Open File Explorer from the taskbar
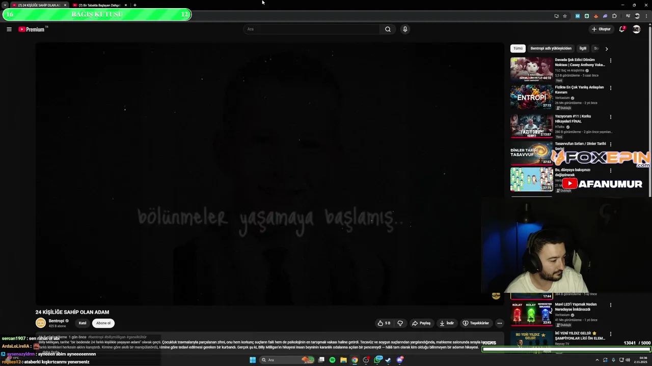 coord(343,360)
